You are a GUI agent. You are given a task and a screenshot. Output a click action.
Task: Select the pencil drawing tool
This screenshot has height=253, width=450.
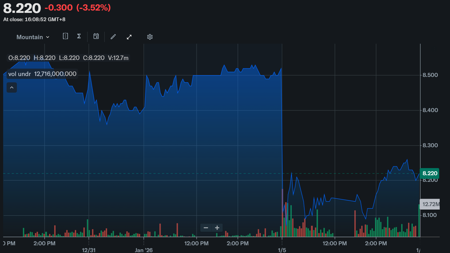click(x=113, y=37)
